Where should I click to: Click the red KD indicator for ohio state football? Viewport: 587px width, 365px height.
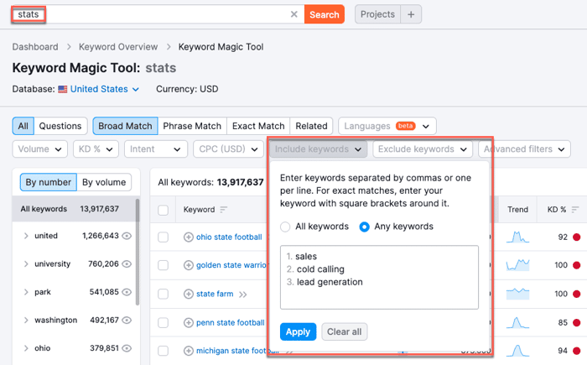click(577, 237)
